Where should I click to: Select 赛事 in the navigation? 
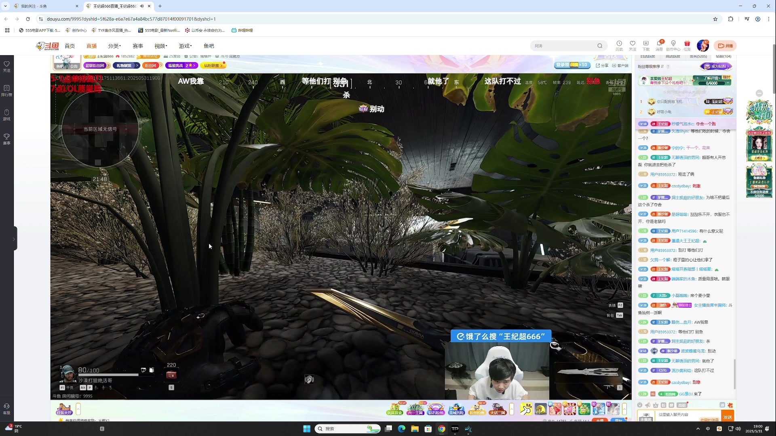coord(138,46)
